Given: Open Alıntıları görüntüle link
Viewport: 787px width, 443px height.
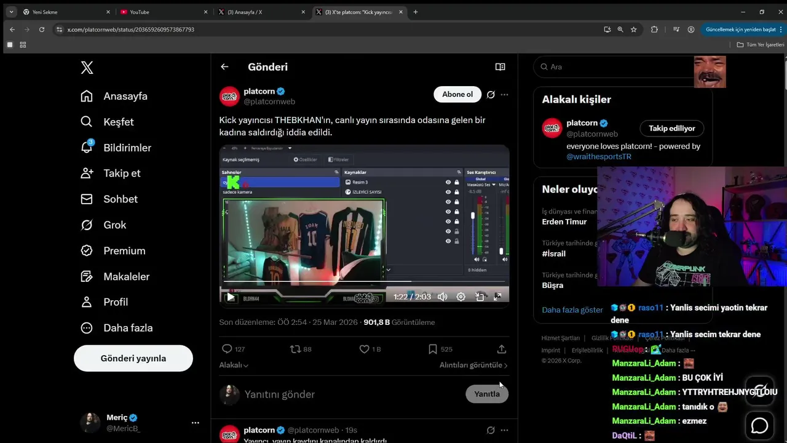Looking at the screenshot, I should pos(473,365).
